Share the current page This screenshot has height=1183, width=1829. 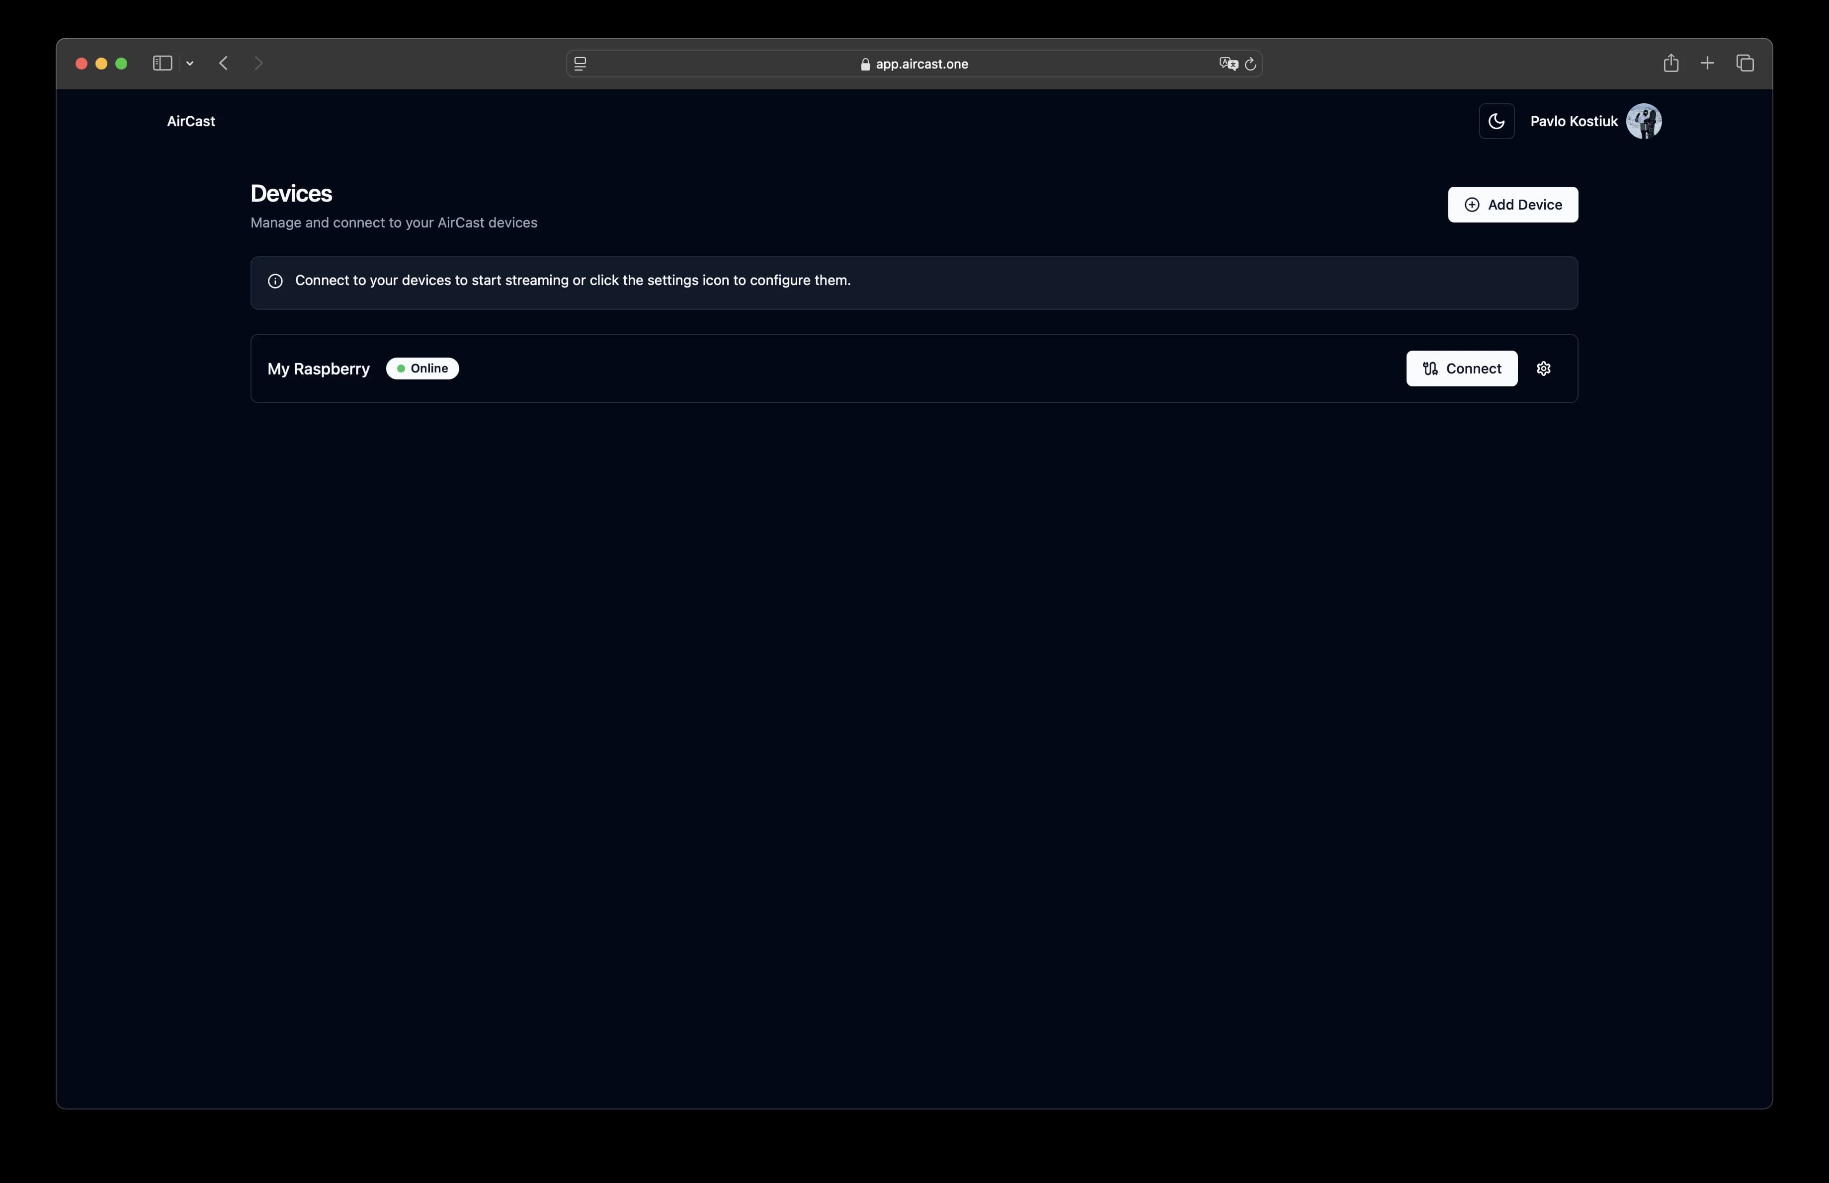pos(1671,63)
